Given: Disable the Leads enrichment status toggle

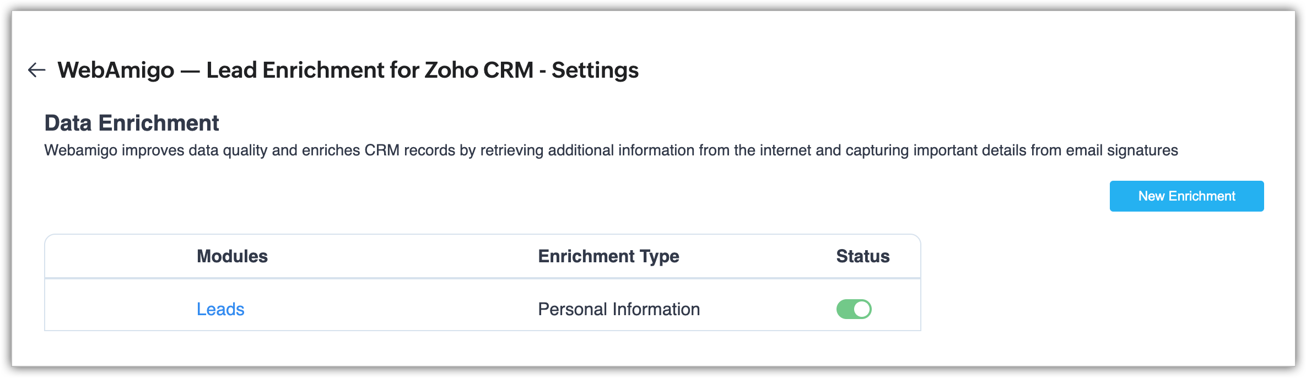Looking at the screenshot, I should pyautogui.click(x=854, y=309).
